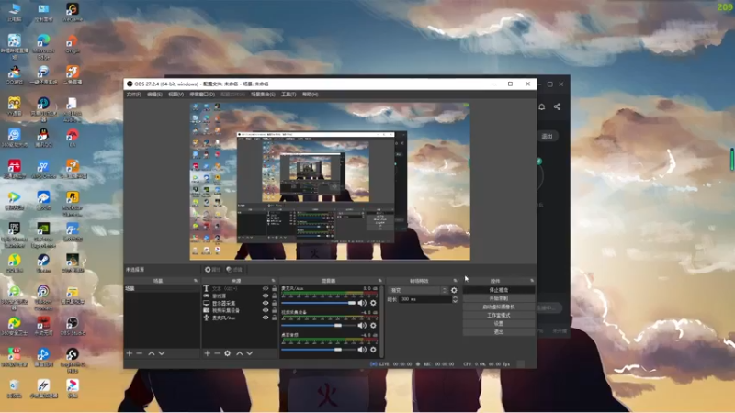
Task: Move scene up in Scenes panel
Action: (152, 353)
